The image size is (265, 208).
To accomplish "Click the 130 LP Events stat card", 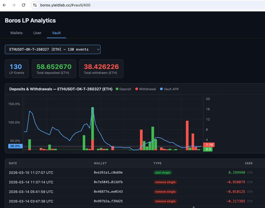I will [16, 69].
